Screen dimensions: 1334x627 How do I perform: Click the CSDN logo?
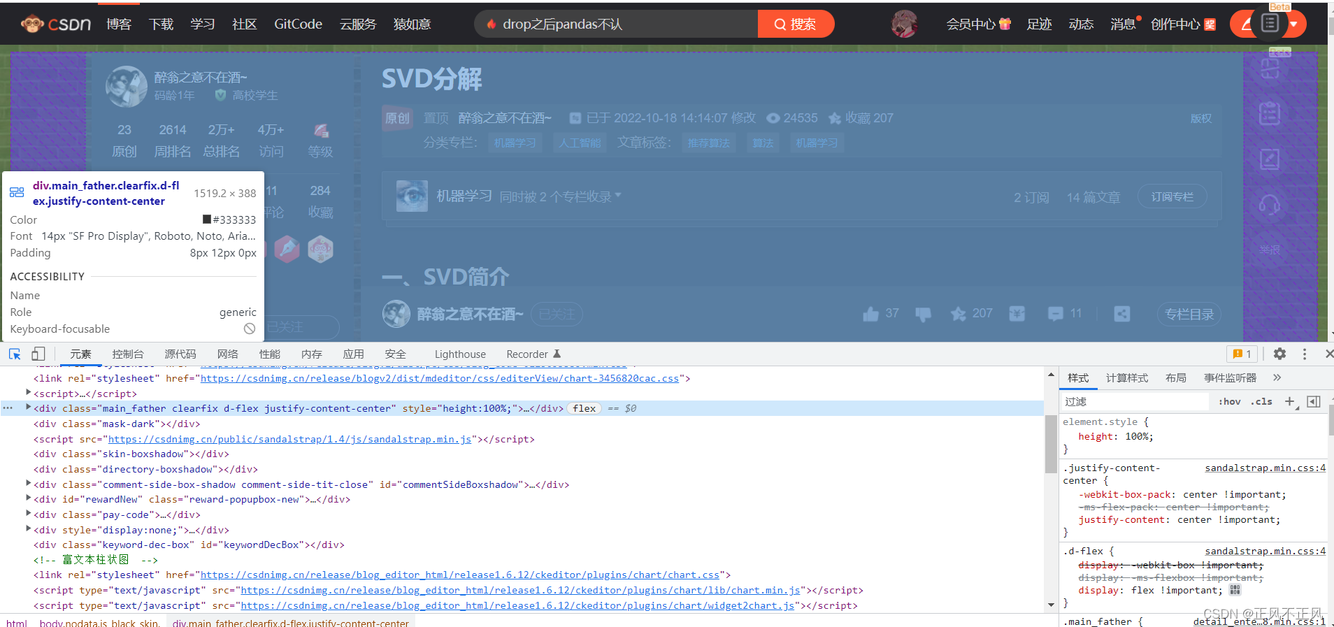point(56,24)
